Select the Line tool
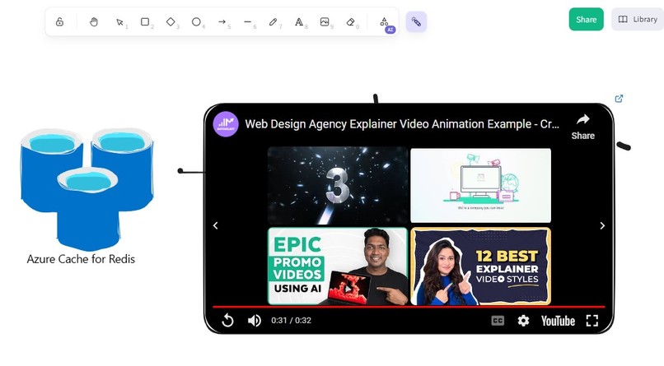Screen dimensions: 664x366 [x=248, y=21]
